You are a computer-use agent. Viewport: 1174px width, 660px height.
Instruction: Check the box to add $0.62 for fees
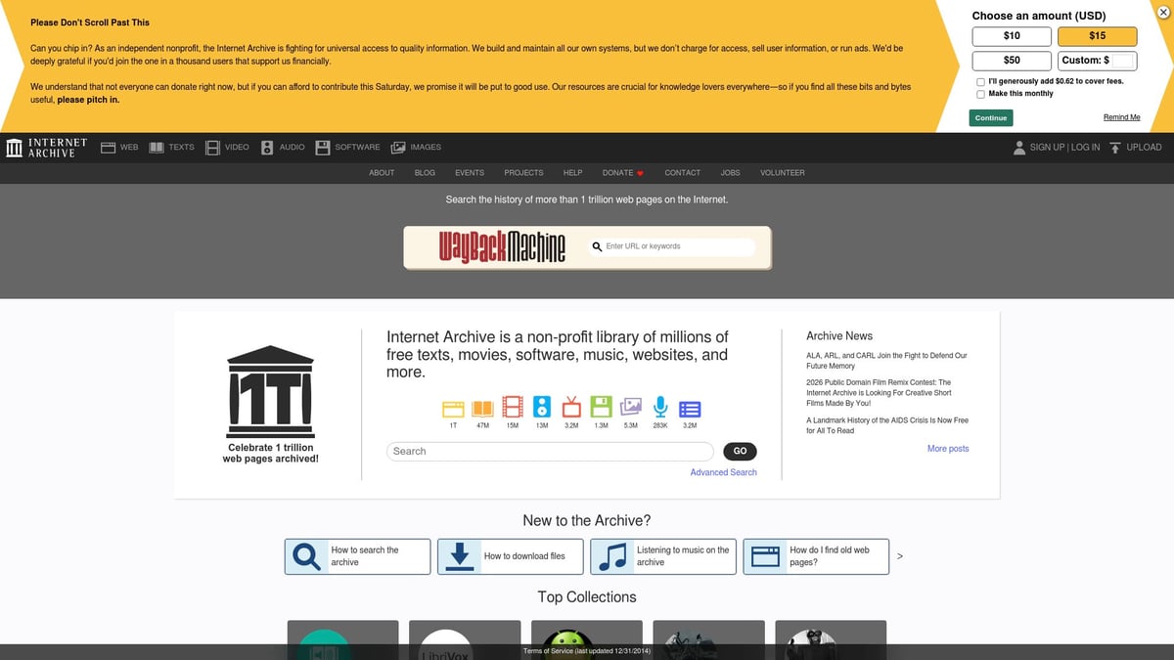coord(980,81)
